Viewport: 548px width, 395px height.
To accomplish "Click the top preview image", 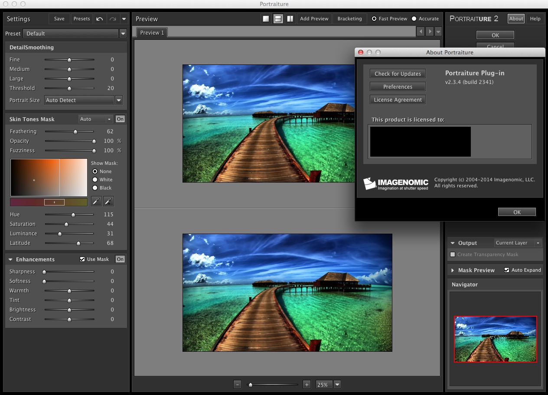I will [x=269, y=123].
